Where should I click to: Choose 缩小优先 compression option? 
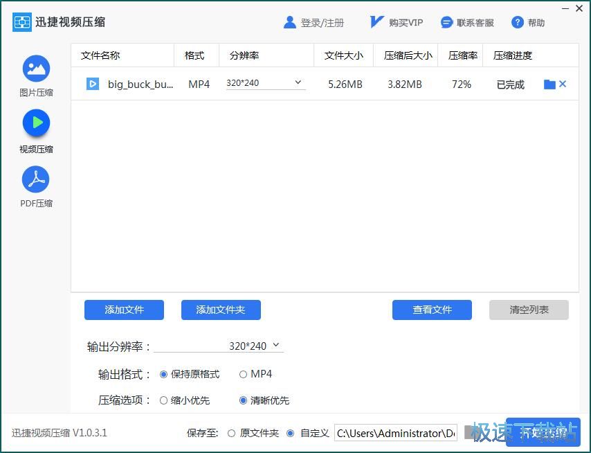click(x=185, y=400)
